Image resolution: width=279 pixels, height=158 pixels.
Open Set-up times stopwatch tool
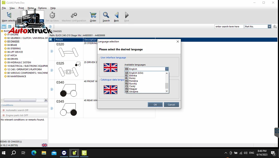(x=52, y=17)
